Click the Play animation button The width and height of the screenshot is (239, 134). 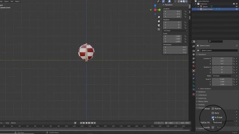(89, 123)
